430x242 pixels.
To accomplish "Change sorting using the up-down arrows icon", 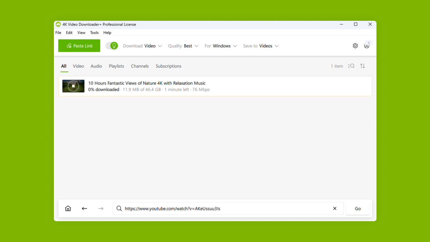I will coord(362,66).
